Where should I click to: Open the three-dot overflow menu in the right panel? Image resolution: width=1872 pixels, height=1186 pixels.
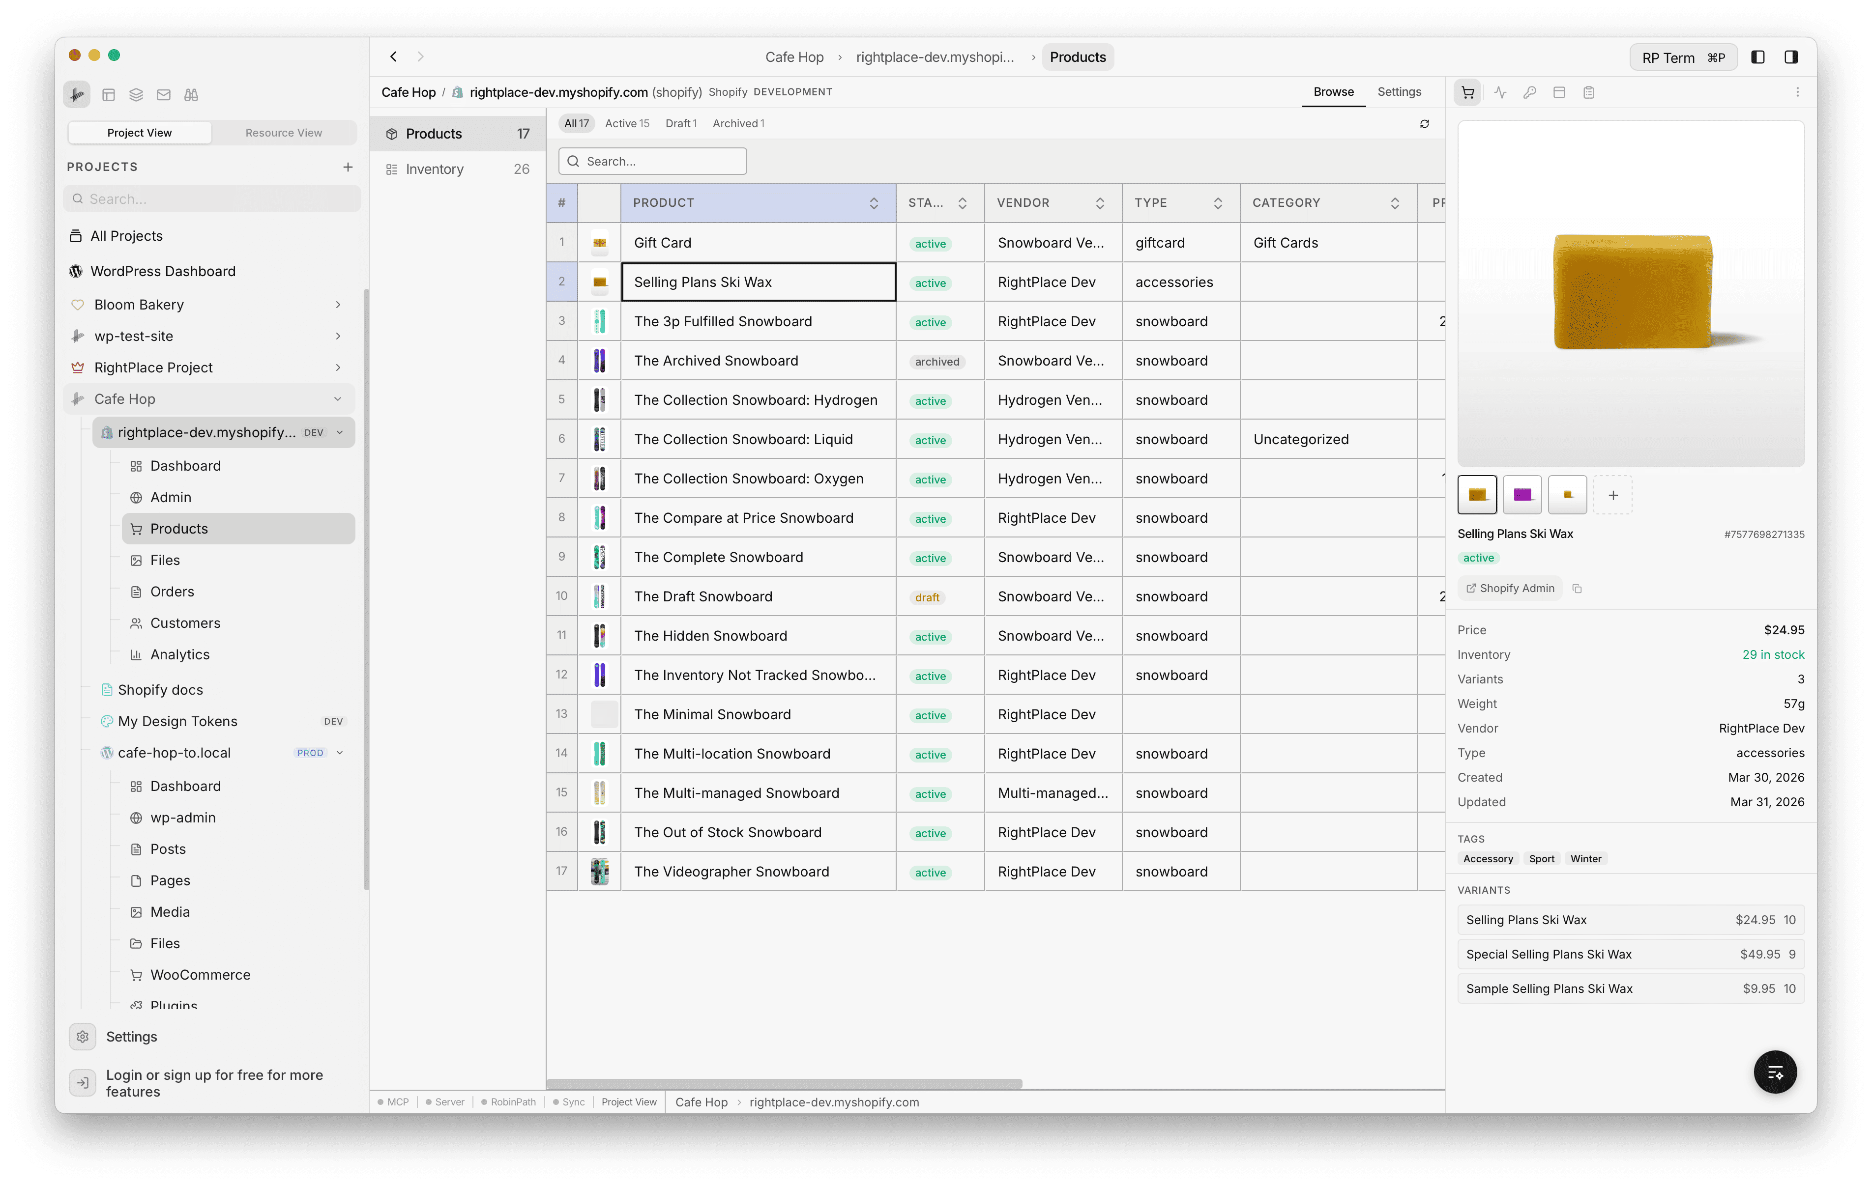1797,92
